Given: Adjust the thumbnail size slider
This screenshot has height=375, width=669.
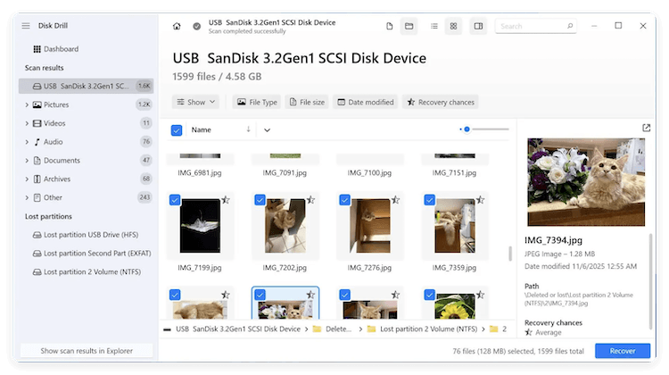Looking at the screenshot, I should coord(467,129).
